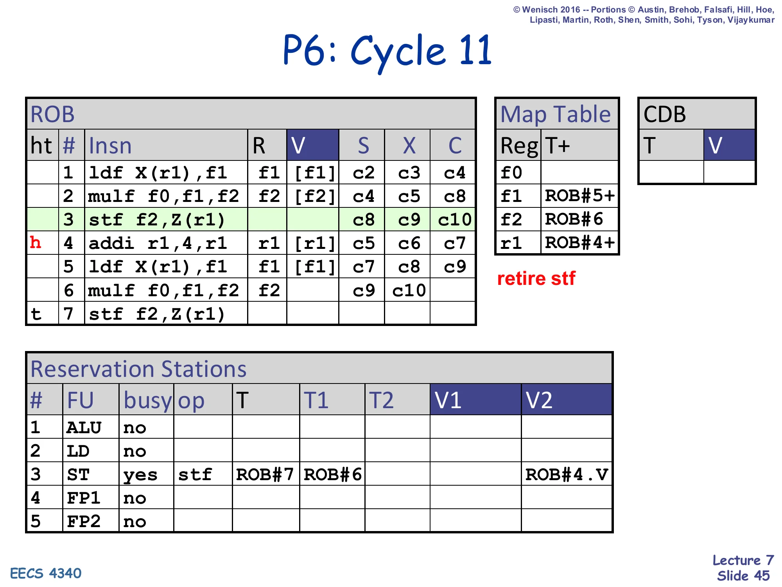Click the 'EECS 4340' footer text
782x587 pixels.
[x=46, y=573]
